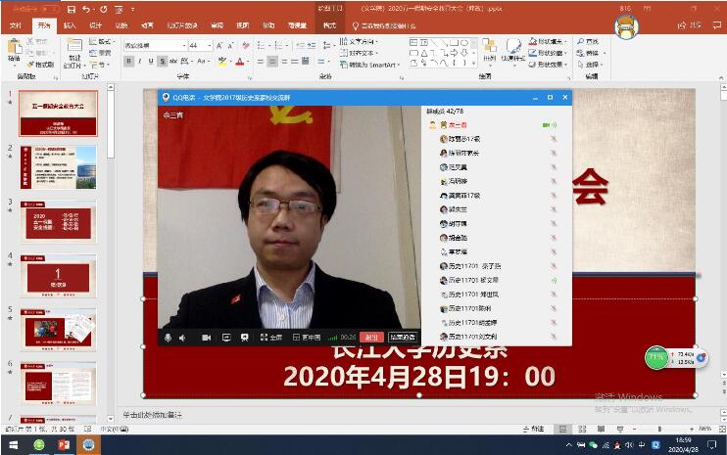Mute microphone in QQ call toolbar
727x455 pixels.
(x=168, y=338)
